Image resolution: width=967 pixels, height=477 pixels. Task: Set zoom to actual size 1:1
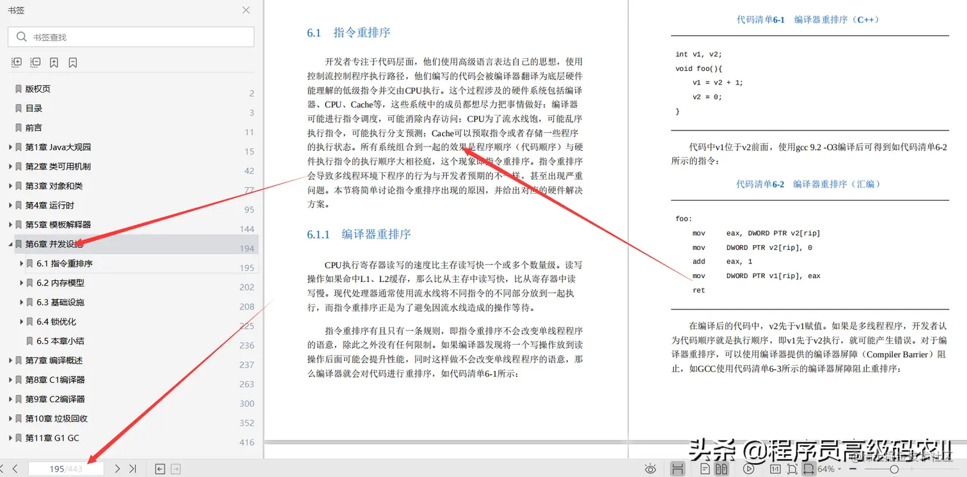click(x=776, y=469)
